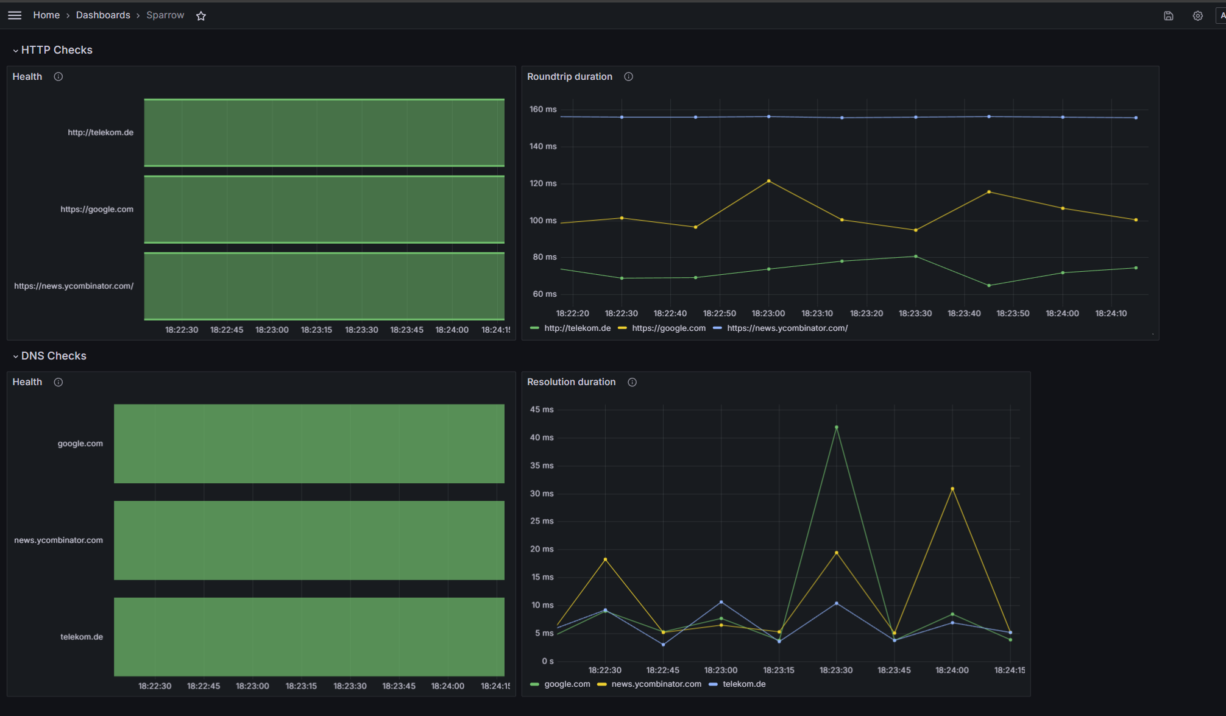This screenshot has width=1226, height=716.
Task: Open Dashboards breadcrumb link
Action: point(103,15)
